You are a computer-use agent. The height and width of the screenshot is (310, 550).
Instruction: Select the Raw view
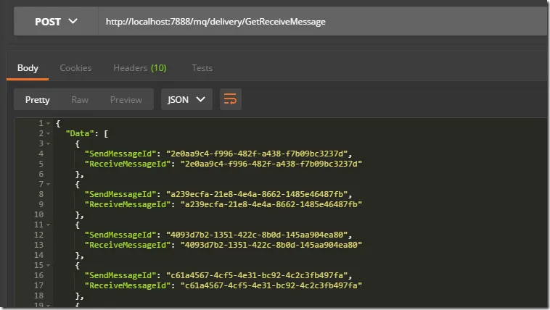coord(80,100)
